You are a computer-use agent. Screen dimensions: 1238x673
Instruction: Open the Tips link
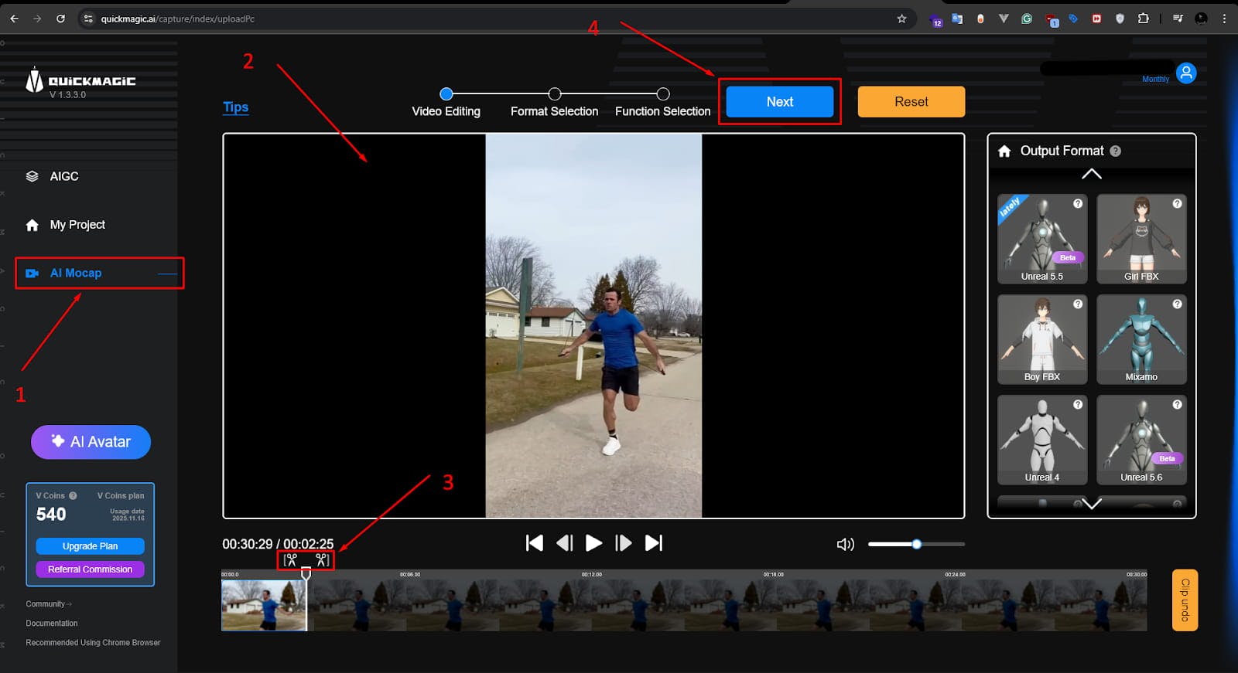coord(236,107)
